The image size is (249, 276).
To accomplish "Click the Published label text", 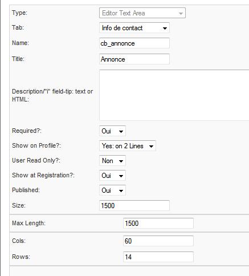I will (26, 190).
